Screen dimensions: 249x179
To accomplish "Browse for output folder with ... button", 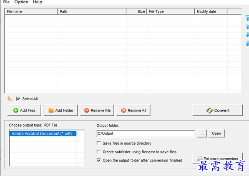I will point(202,134).
